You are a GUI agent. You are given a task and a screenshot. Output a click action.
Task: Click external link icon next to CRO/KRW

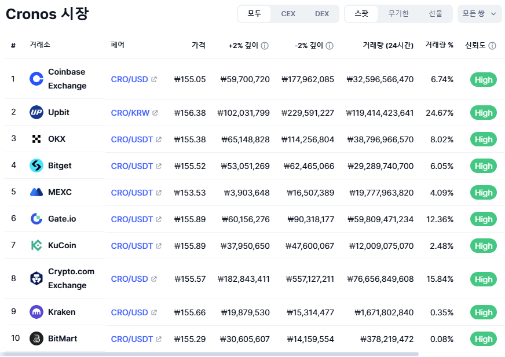[x=155, y=113]
